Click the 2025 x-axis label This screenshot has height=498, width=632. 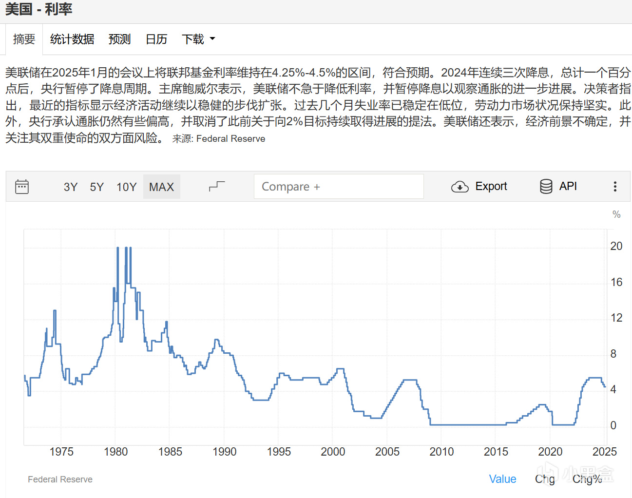pos(604,452)
